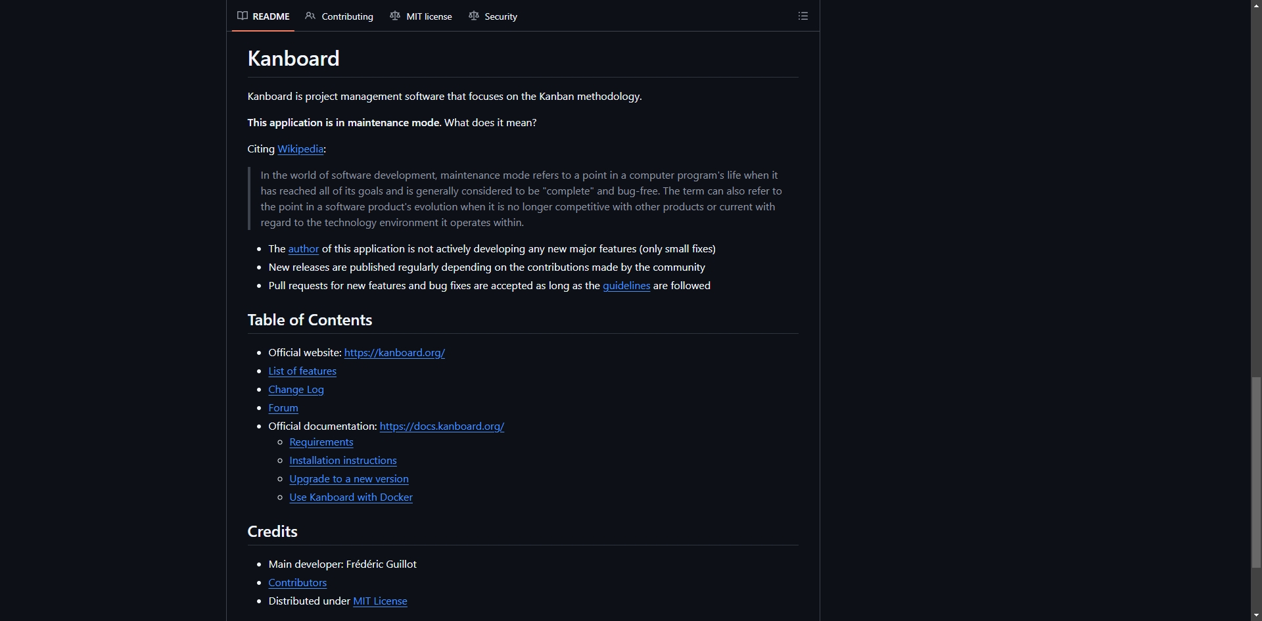Open the Requirements link
This screenshot has width=1262, height=621.
(x=321, y=442)
